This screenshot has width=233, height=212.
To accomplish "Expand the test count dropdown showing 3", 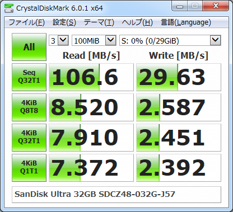I will coord(63,40).
